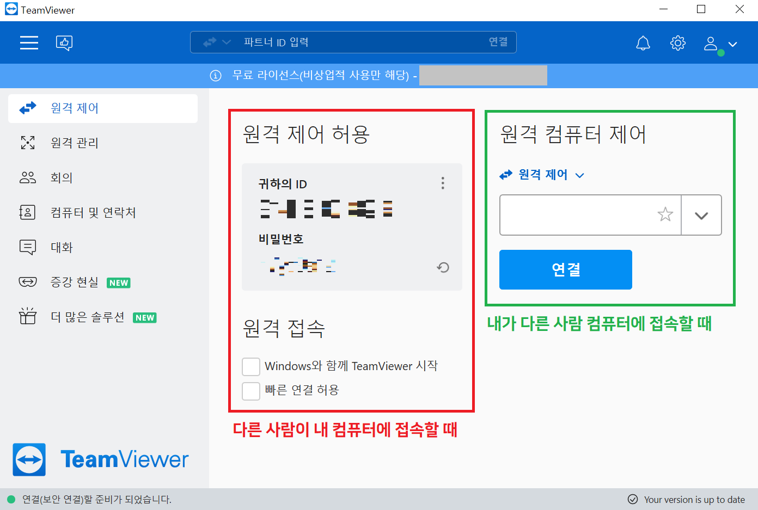The height and width of the screenshot is (510, 758).
Task: Click the contacts book icon
Action: coord(27,212)
